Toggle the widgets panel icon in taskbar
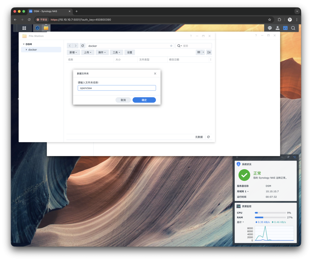The width and height of the screenshot is (312, 261). 285,28
